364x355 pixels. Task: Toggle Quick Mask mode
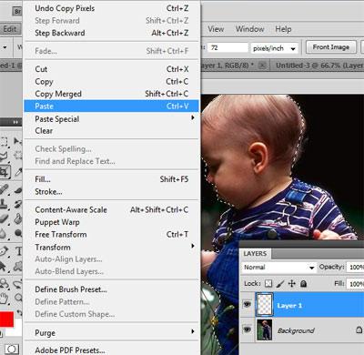click(x=12, y=349)
